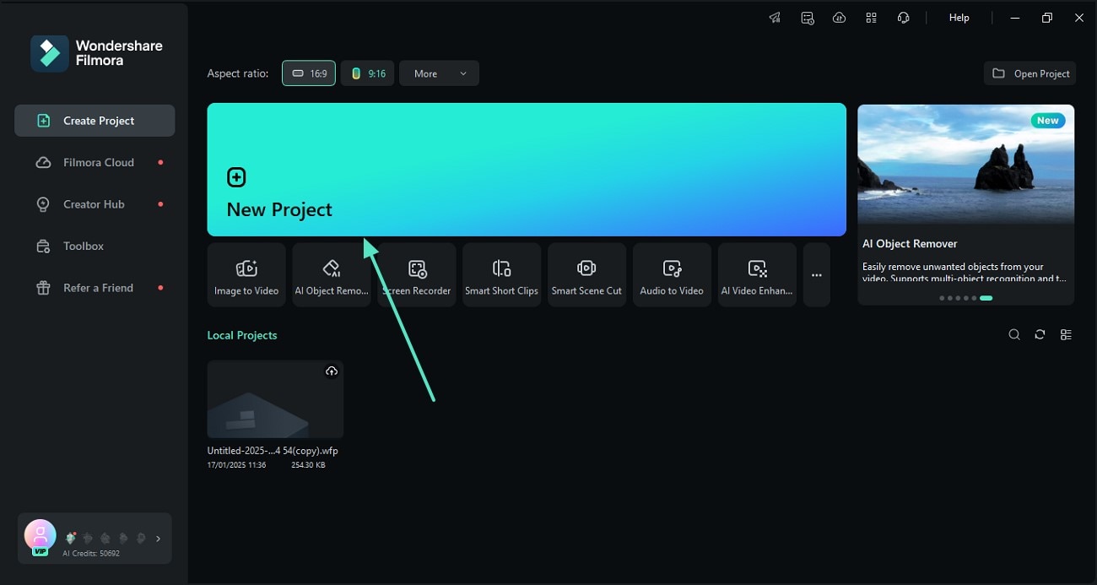Switch local projects to list view

pos(1066,335)
